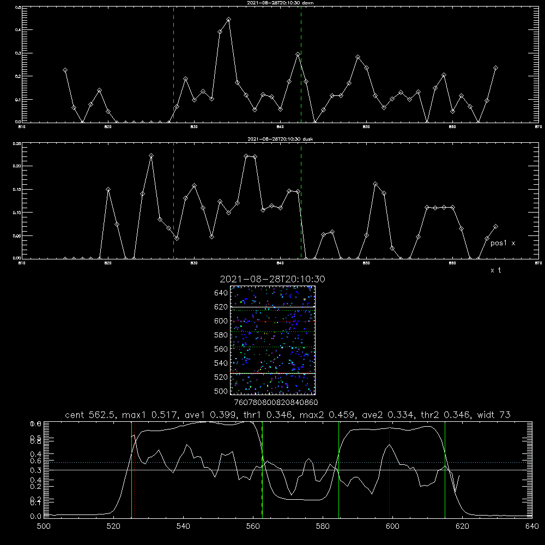Click the dusk plot peak diamond near x=825
The width and height of the screenshot is (545, 545).
pyautogui.click(x=151, y=156)
